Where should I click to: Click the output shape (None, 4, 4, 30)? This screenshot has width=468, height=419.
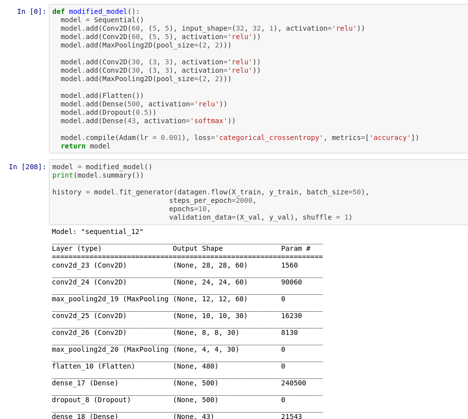(206, 349)
